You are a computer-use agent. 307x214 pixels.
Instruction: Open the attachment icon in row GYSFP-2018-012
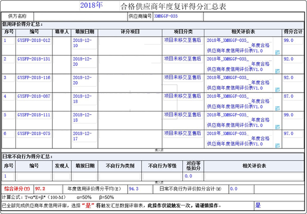pyautogui.click(x=277, y=52)
